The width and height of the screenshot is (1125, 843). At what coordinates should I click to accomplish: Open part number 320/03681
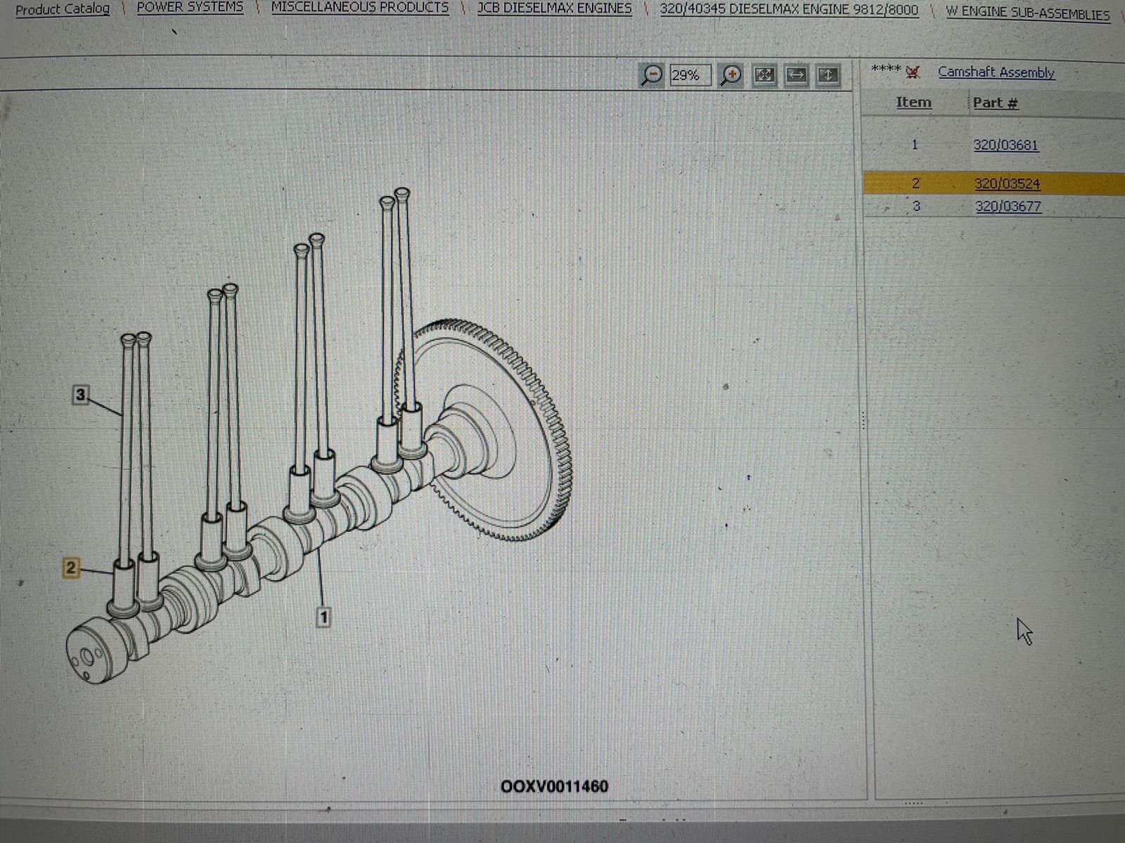[1005, 145]
